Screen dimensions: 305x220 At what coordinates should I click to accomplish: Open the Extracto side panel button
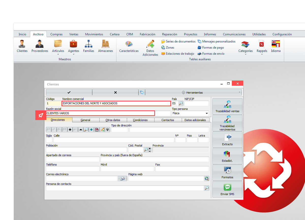pos(227,140)
